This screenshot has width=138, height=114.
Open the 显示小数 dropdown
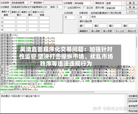(x=123, y=8)
